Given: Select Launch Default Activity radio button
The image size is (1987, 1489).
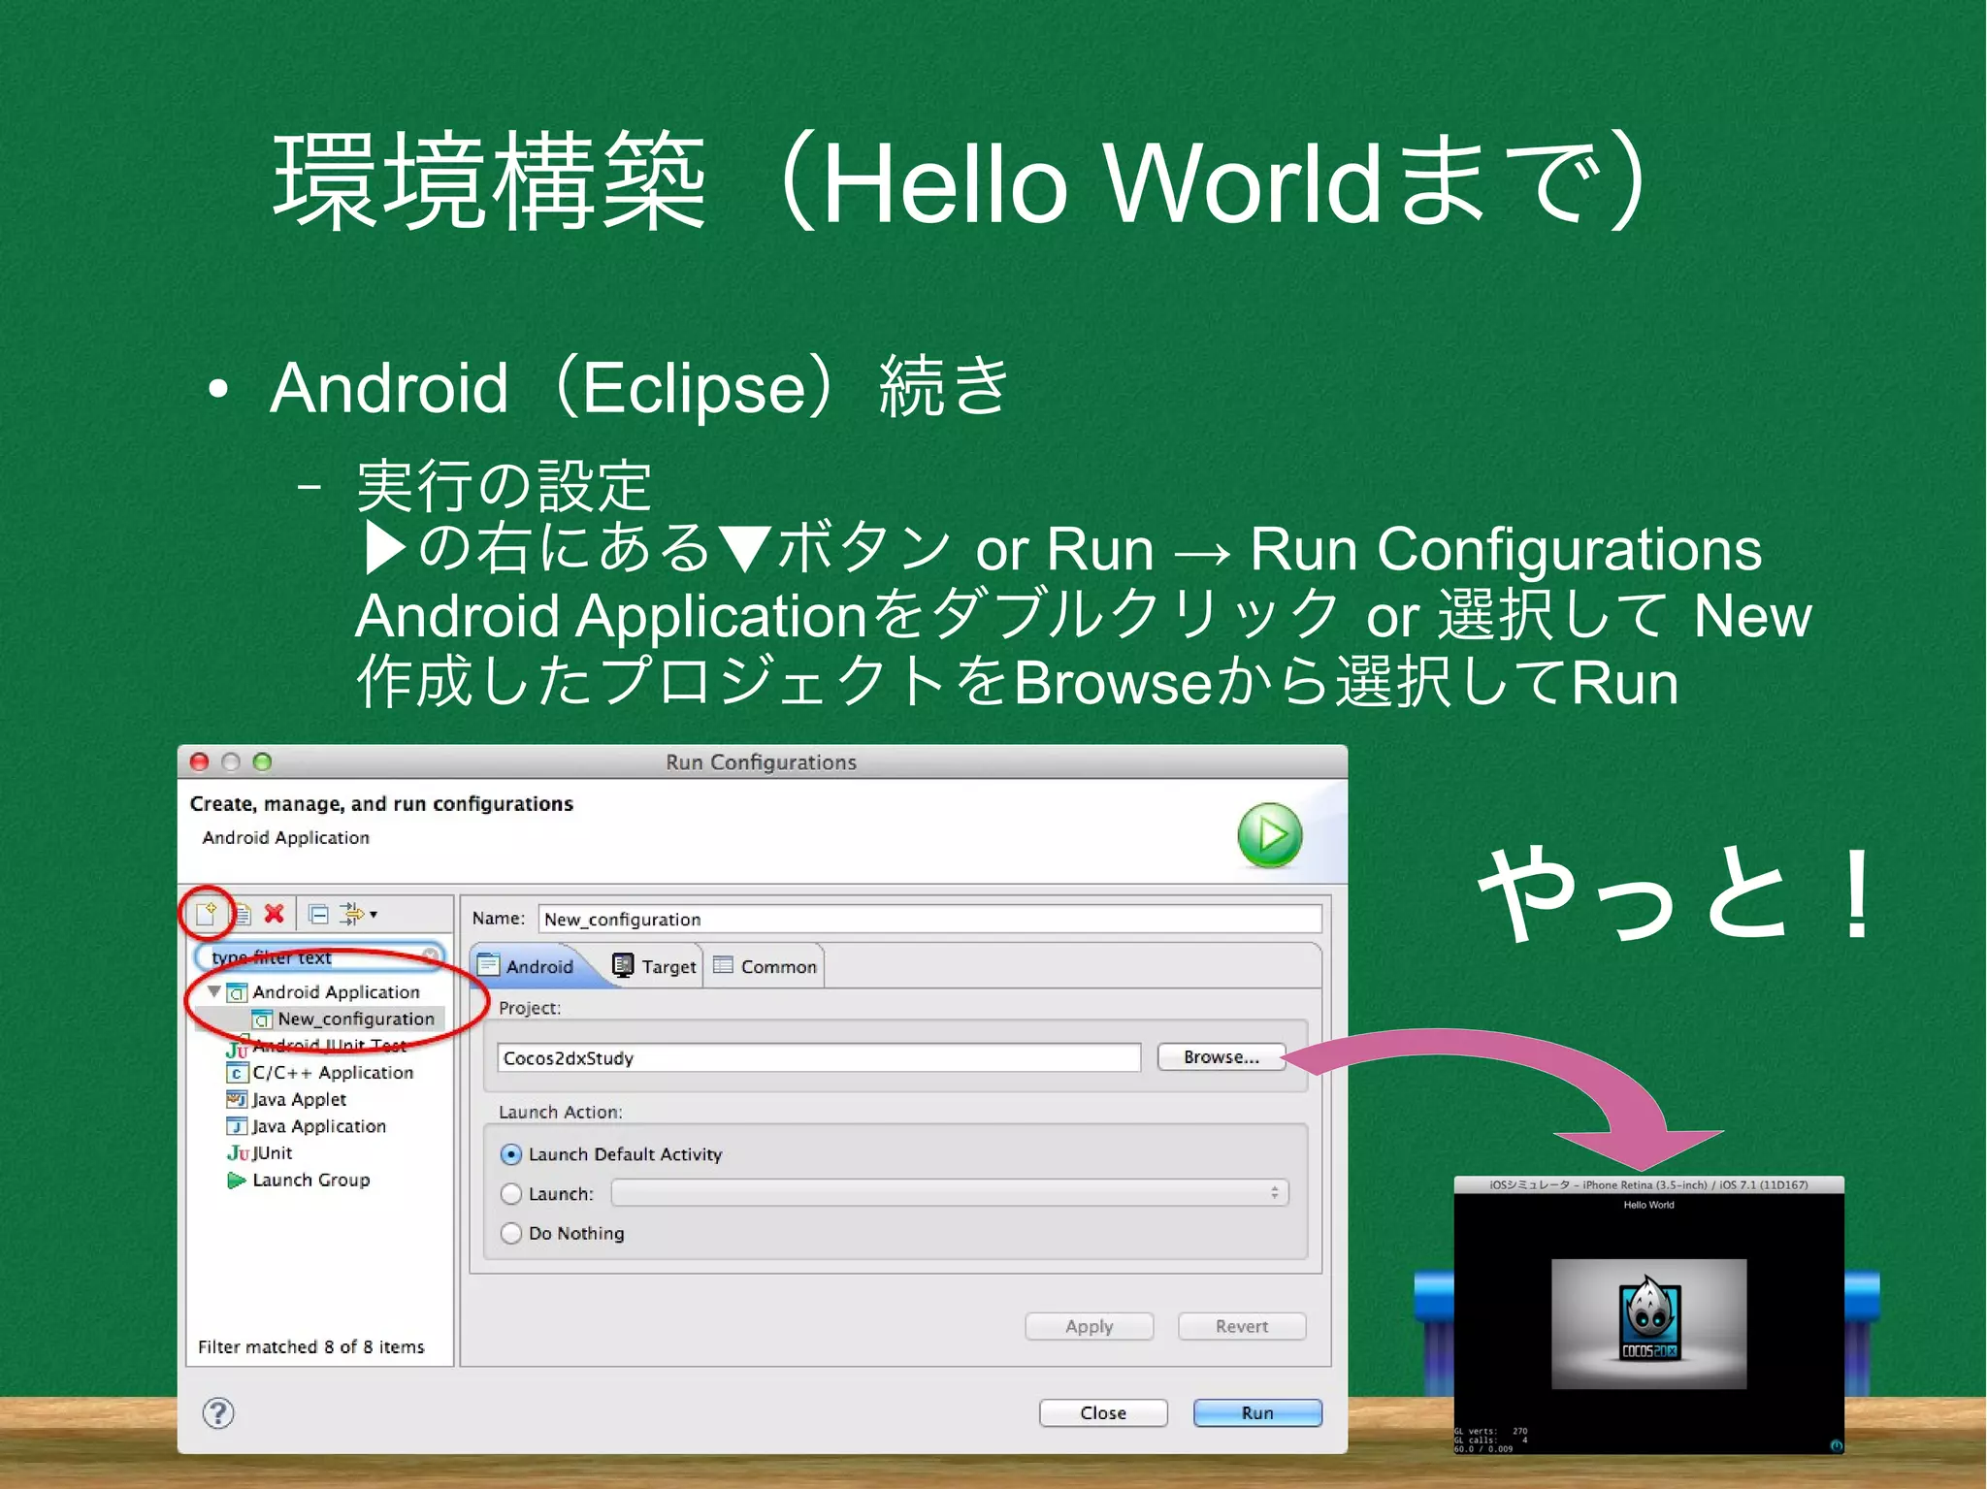Looking at the screenshot, I should click(511, 1154).
